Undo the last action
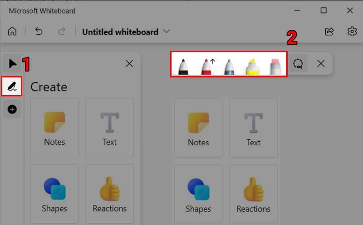The height and width of the screenshot is (225, 363). click(x=39, y=31)
